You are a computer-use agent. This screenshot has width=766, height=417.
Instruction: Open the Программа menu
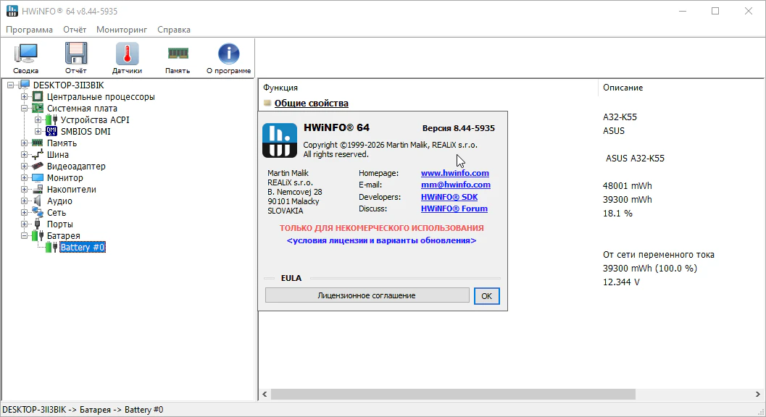(29, 30)
